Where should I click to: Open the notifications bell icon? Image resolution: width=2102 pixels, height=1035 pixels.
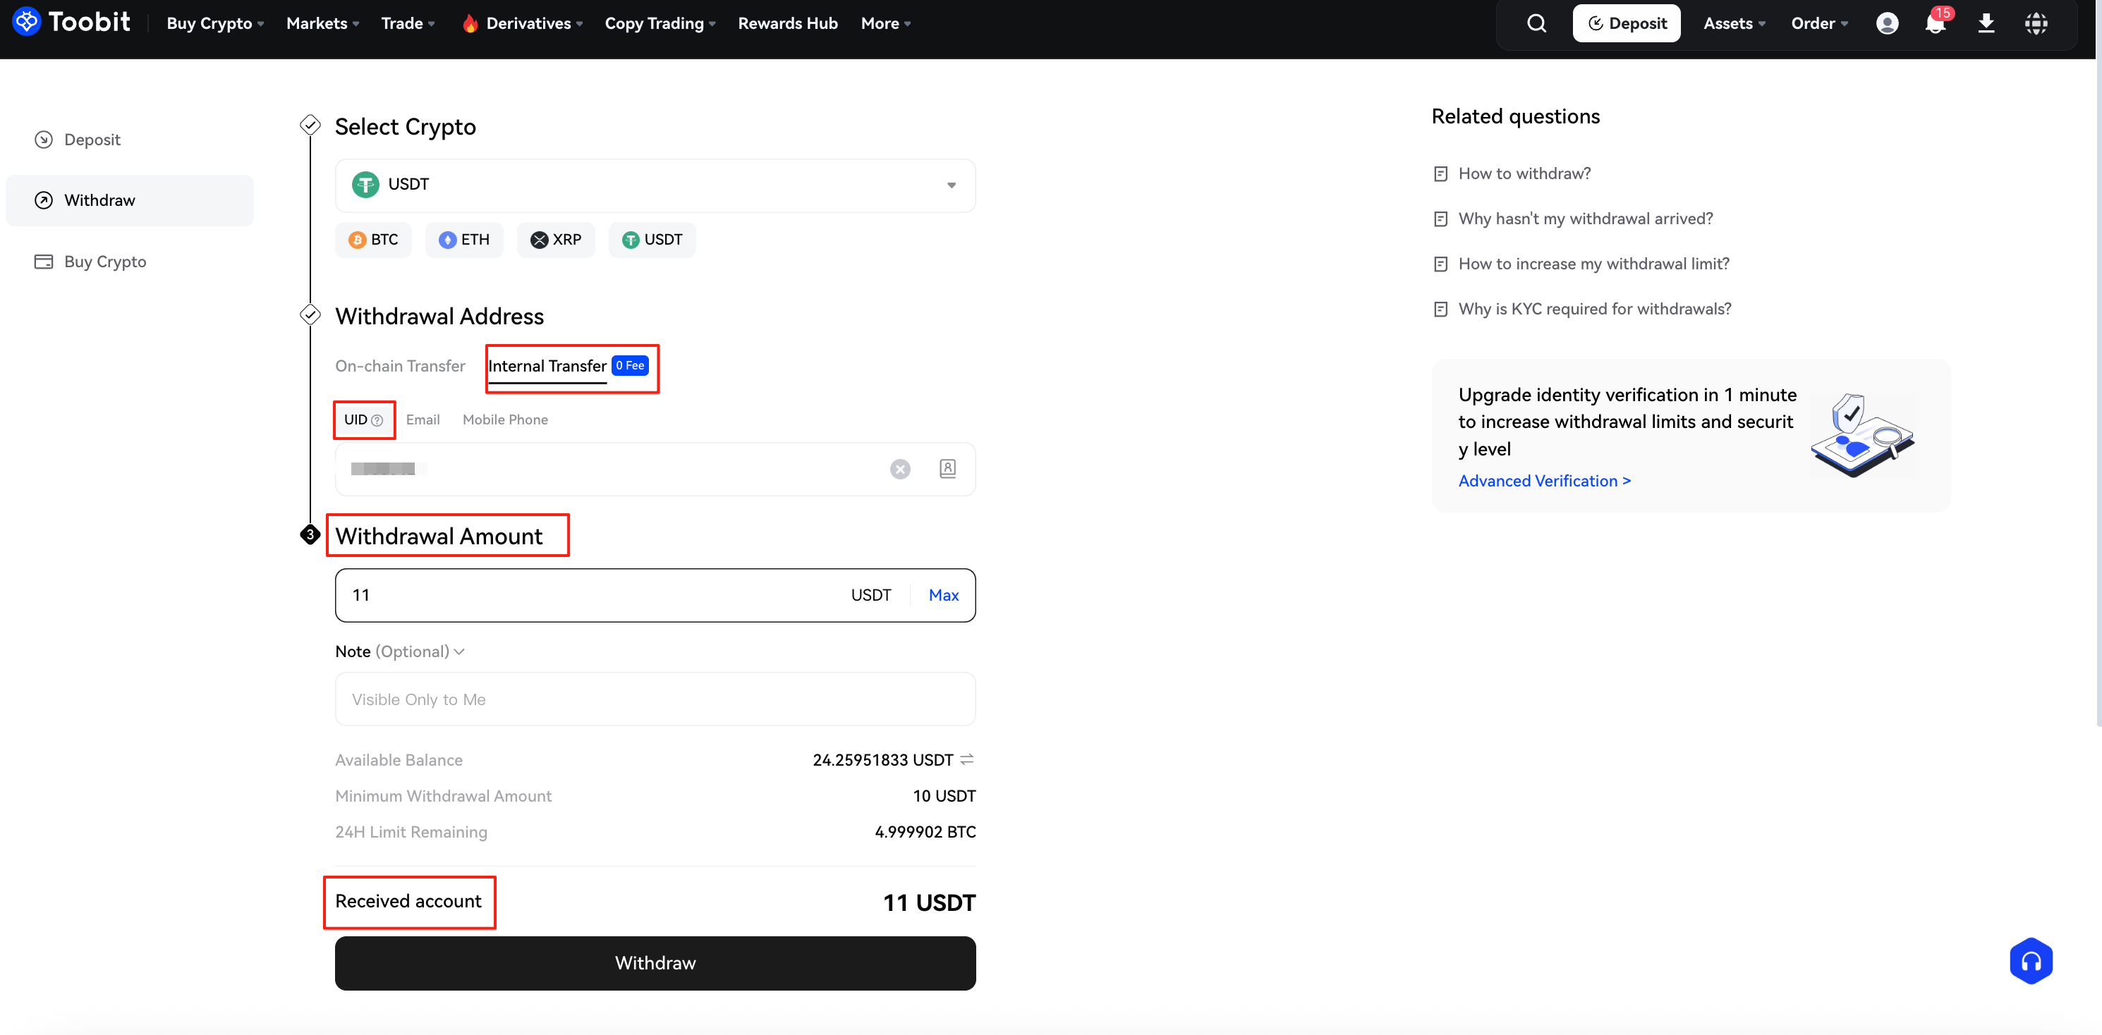1935,23
